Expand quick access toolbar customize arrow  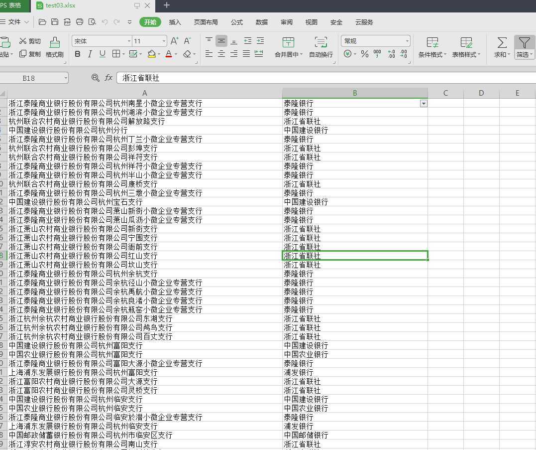tap(129, 22)
